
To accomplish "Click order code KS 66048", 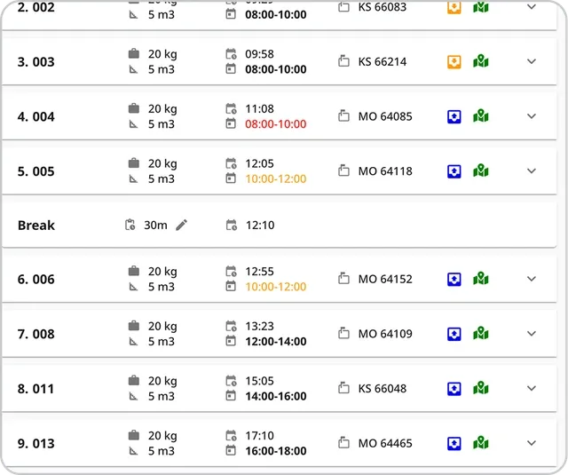I will [383, 388].
